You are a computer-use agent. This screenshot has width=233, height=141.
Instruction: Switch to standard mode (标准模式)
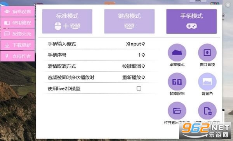click(67, 21)
